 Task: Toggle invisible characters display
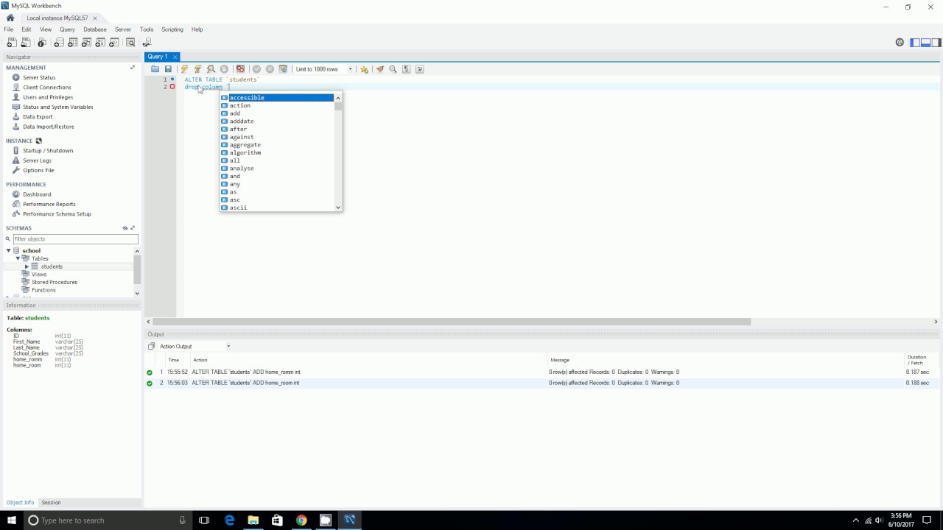(x=406, y=69)
